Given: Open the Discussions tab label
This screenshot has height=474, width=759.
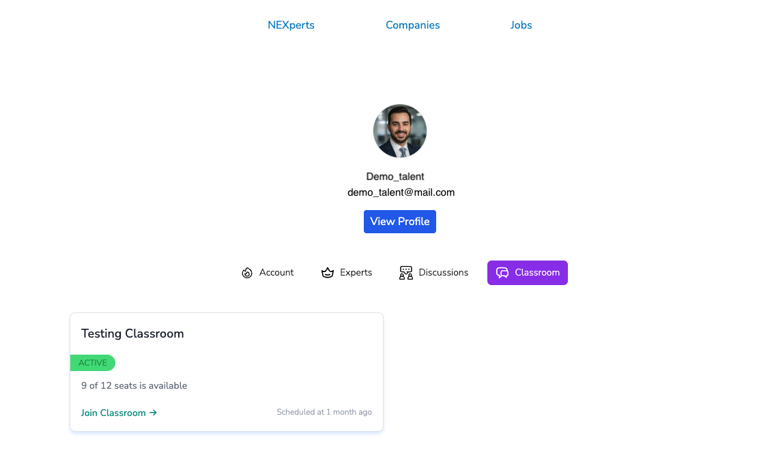Looking at the screenshot, I should [444, 273].
